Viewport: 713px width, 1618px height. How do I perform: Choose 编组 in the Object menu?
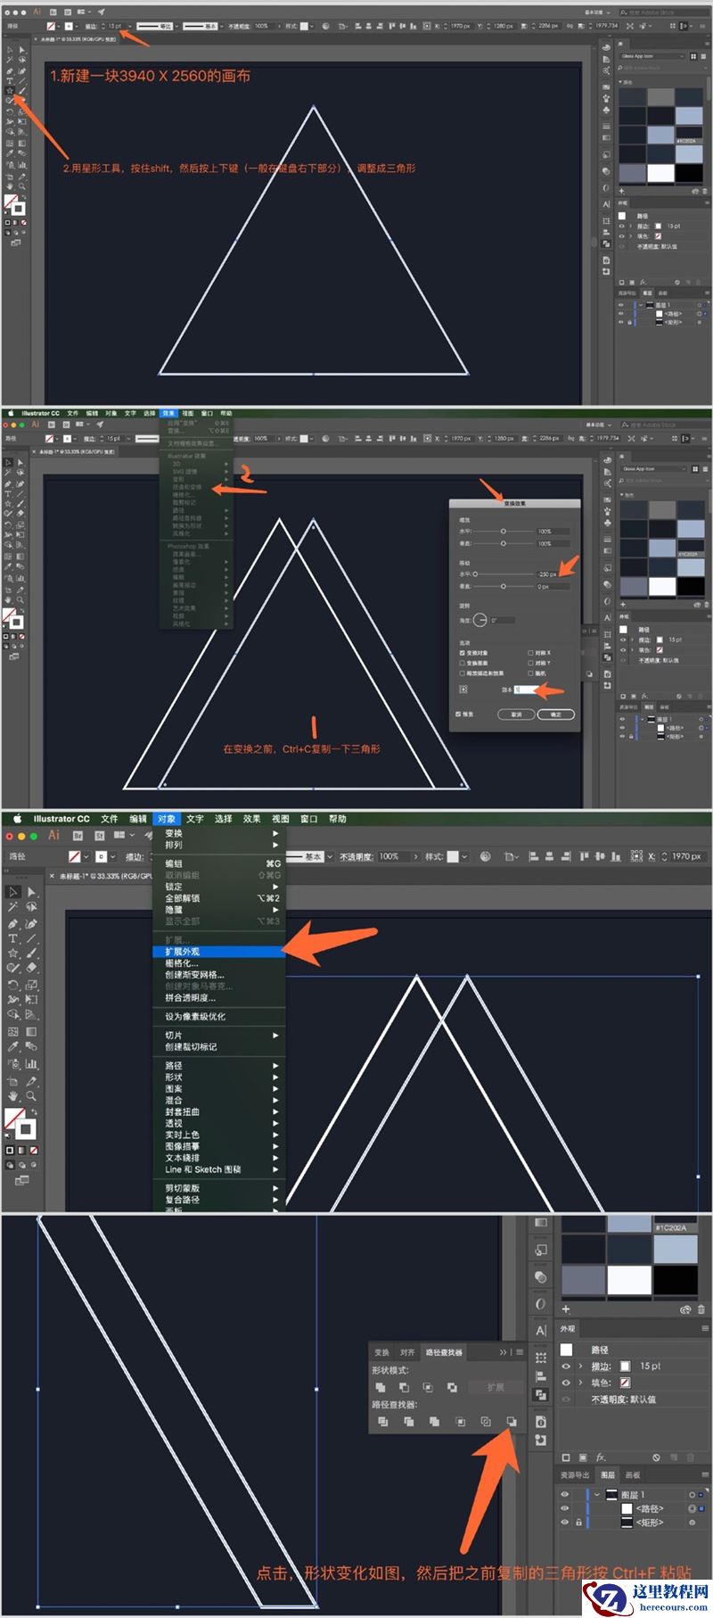220,863
